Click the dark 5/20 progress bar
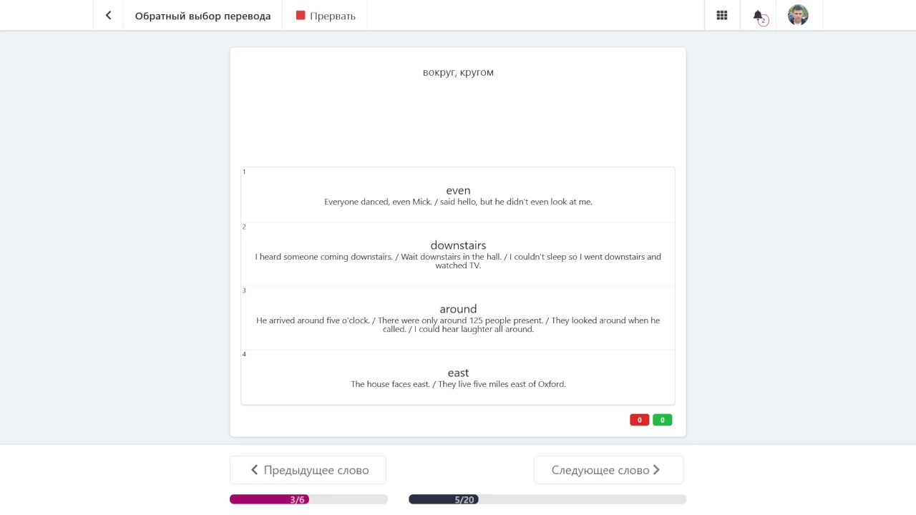916x515 pixels. (547, 499)
